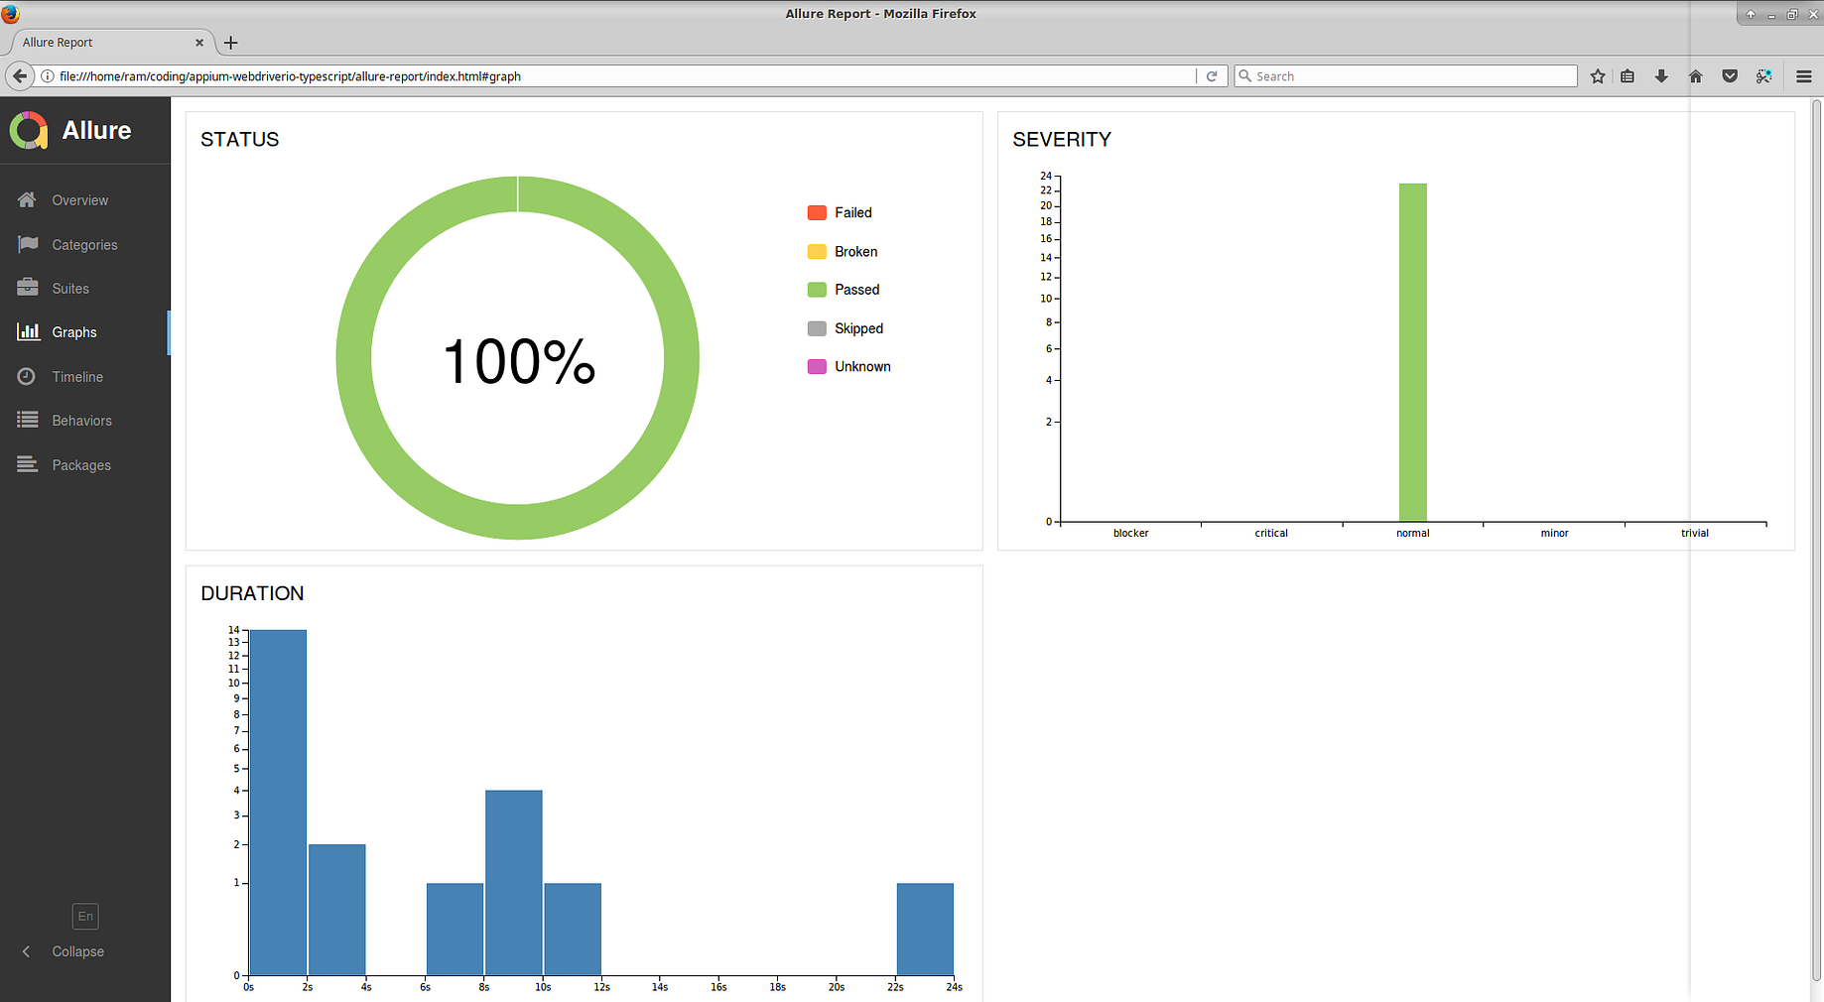The width and height of the screenshot is (1824, 1002).
Task: Open Packages via the sidebar icon
Action: pos(27,464)
